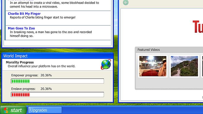The width and height of the screenshot is (203, 114).
Task: Click the green Empower progress bar
Action: click(x=57, y=81)
